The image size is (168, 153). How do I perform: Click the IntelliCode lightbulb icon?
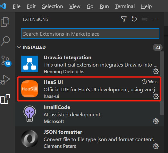pyautogui.click(x=30, y=114)
